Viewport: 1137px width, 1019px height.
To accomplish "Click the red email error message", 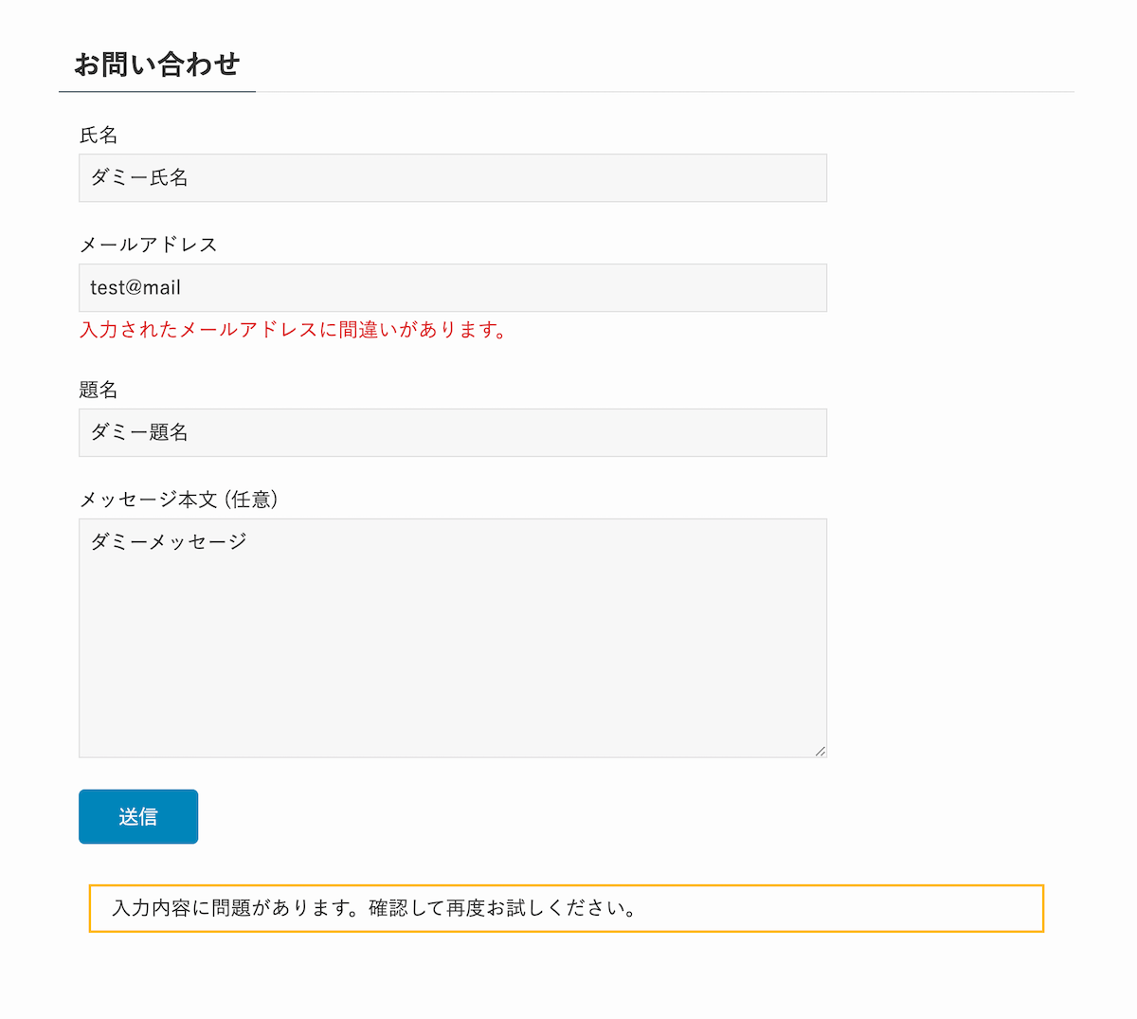I will tap(293, 330).
